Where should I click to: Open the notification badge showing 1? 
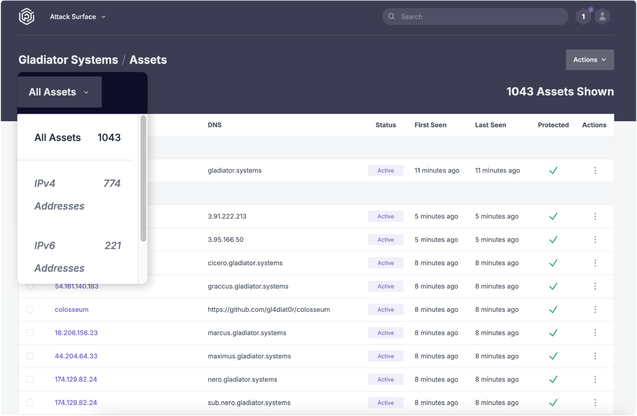coord(584,17)
